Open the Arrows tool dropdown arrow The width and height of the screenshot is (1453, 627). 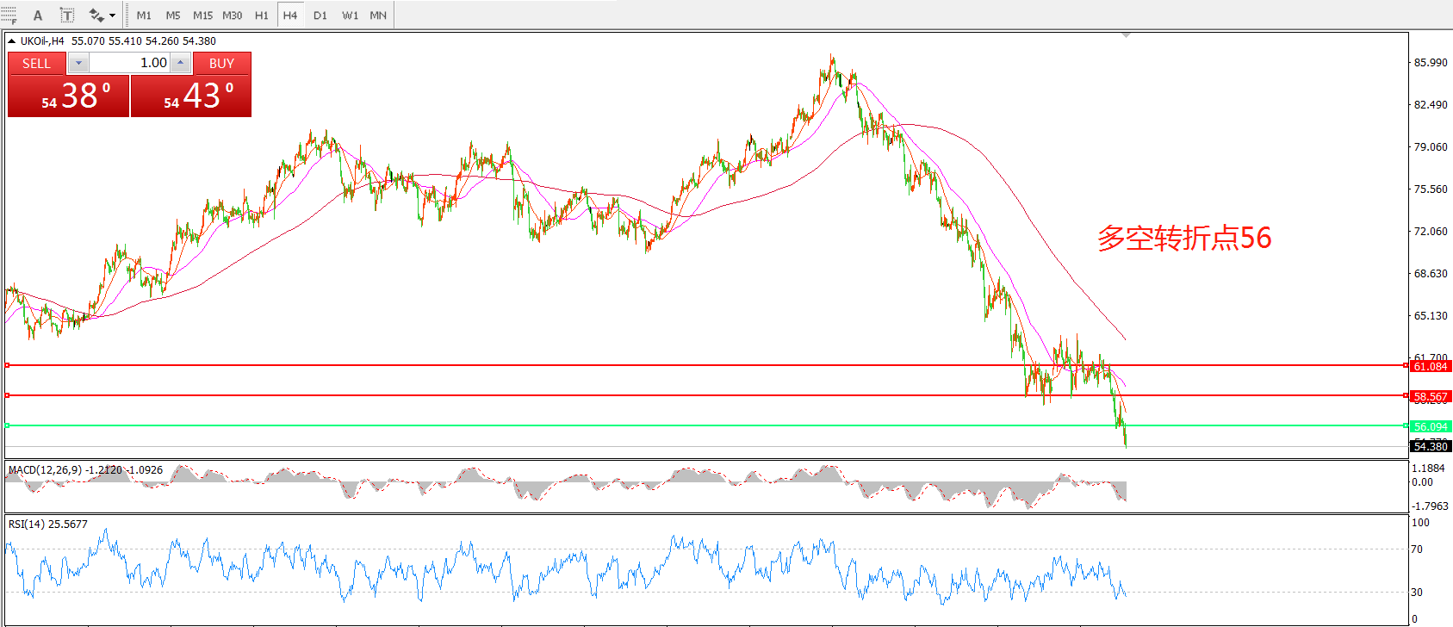pos(113,16)
